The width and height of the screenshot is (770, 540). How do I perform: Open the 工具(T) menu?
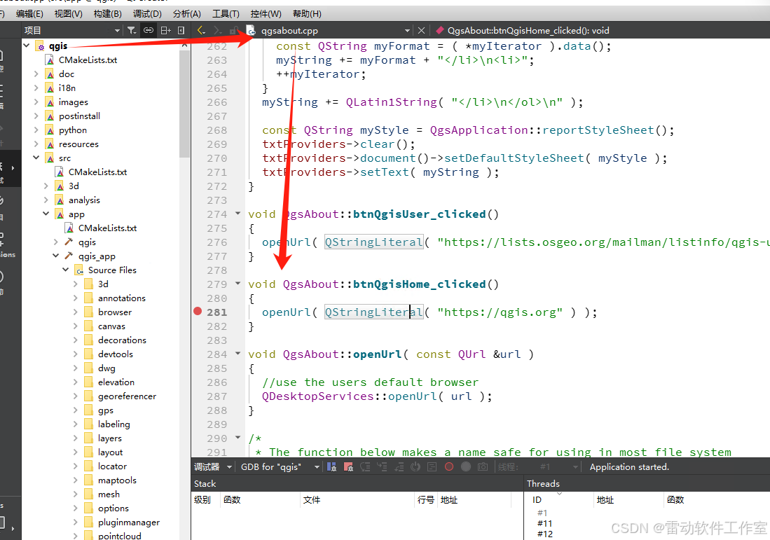pos(226,14)
